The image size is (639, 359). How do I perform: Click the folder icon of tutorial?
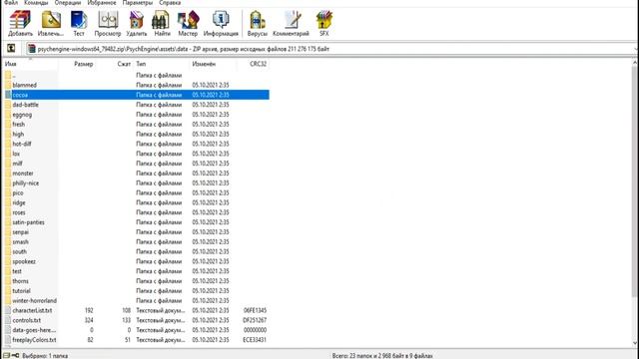pyautogui.click(x=8, y=290)
